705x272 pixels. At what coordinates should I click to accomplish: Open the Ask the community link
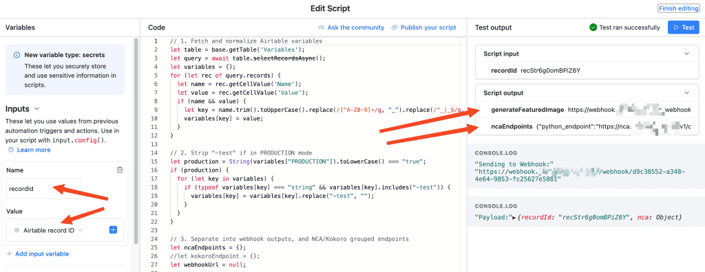[356, 27]
